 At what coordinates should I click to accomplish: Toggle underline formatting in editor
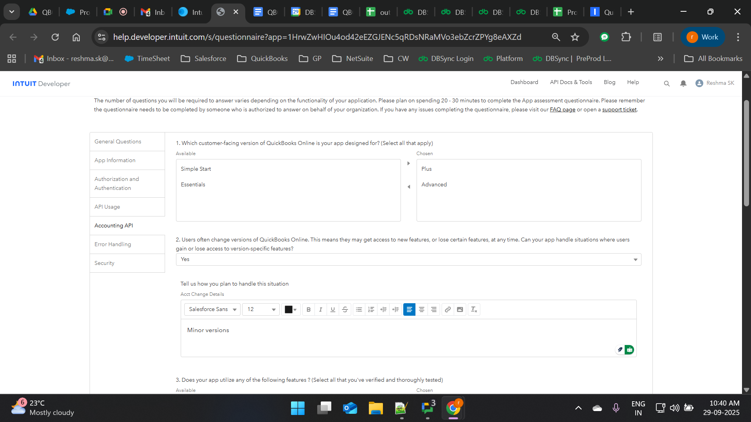(x=333, y=309)
